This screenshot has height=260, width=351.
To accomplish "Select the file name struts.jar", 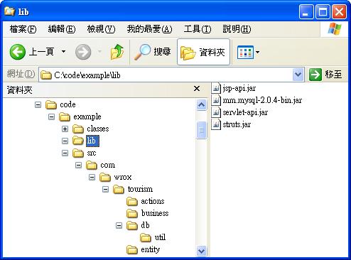I will 237,124.
